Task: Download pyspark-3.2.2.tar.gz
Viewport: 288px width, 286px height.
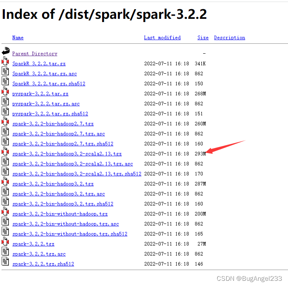Action: coord(40,94)
